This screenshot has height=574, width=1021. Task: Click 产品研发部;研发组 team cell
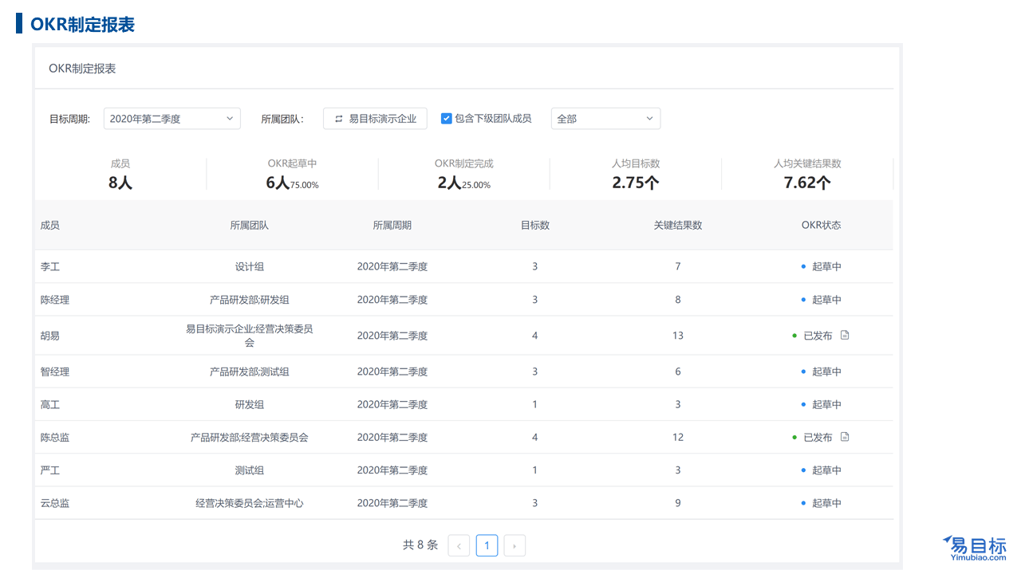tap(249, 300)
